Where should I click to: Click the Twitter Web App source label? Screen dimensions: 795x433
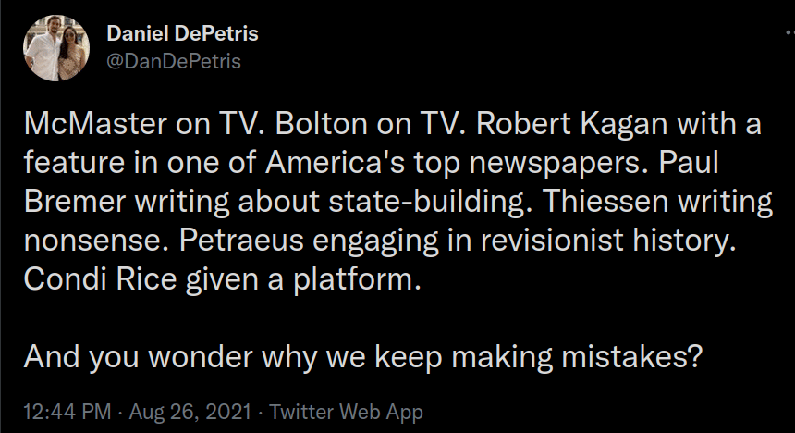tap(348, 411)
